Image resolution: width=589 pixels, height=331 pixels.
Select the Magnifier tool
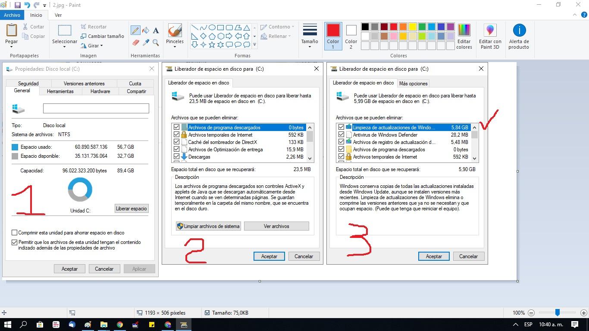pos(155,43)
